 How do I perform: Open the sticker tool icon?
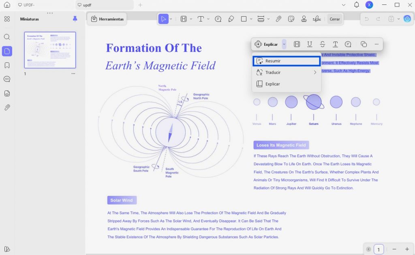pos(291,19)
